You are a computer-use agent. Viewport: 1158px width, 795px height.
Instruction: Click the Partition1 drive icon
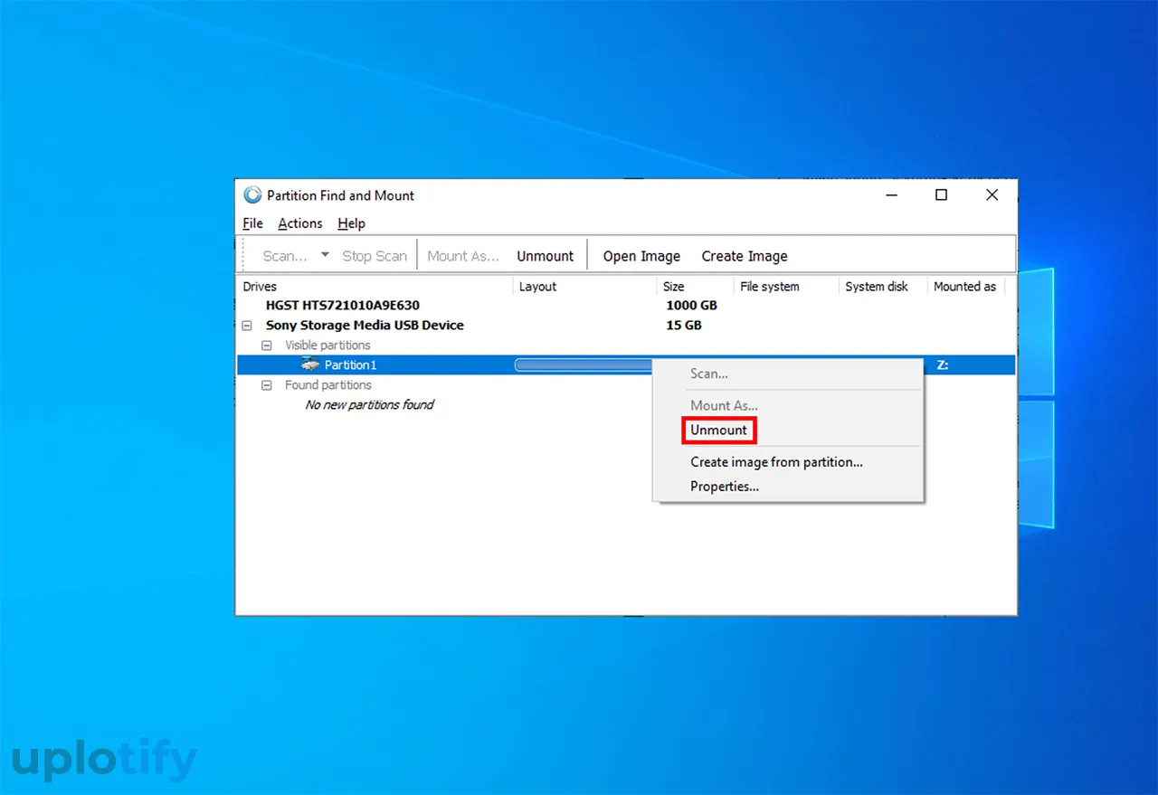click(310, 364)
